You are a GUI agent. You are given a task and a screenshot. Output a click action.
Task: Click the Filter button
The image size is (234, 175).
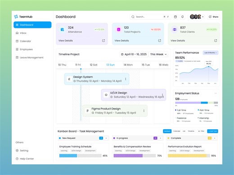coord(201,131)
